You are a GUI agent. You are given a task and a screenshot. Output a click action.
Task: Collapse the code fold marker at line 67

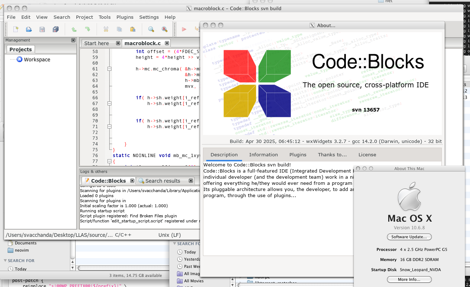(x=109, y=104)
